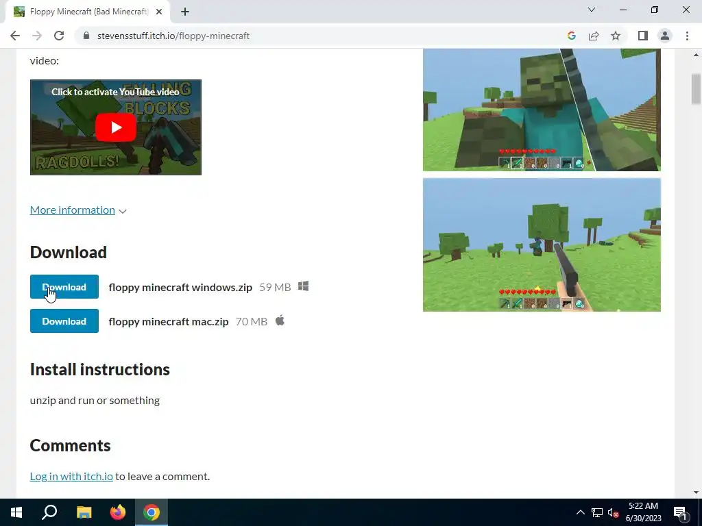Image resolution: width=702 pixels, height=526 pixels.
Task: Open the network tray icon
Action: [x=597, y=512]
